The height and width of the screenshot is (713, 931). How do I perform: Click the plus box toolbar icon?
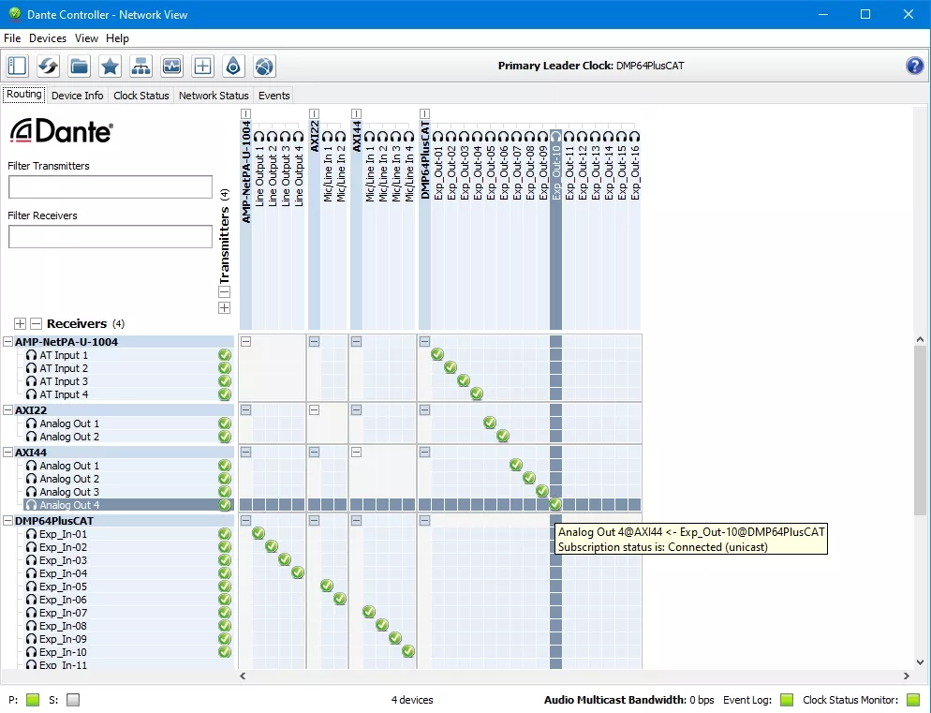[202, 66]
